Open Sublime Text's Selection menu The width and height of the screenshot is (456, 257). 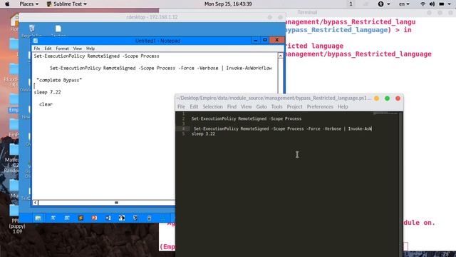tap(212, 106)
